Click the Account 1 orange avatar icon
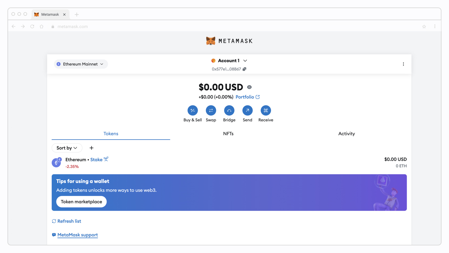This screenshot has height=253, width=449. pyautogui.click(x=213, y=61)
